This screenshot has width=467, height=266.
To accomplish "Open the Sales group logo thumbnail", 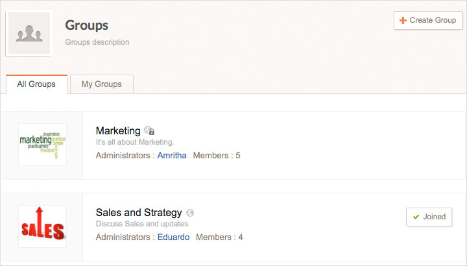I will (x=42, y=226).
